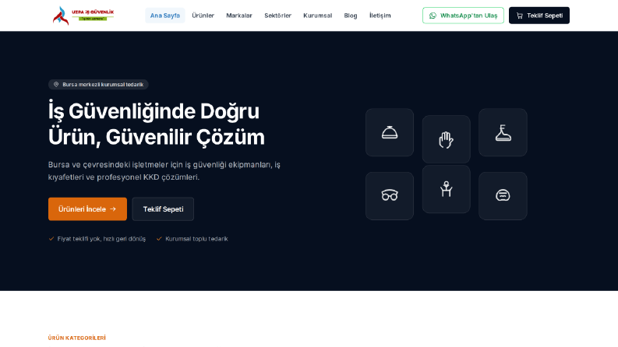618x347 pixels.
Task: Click the location pin icon in badge
Action: [x=56, y=85]
